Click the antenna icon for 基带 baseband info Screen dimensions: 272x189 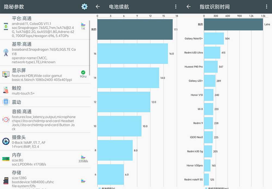click(x=6, y=52)
